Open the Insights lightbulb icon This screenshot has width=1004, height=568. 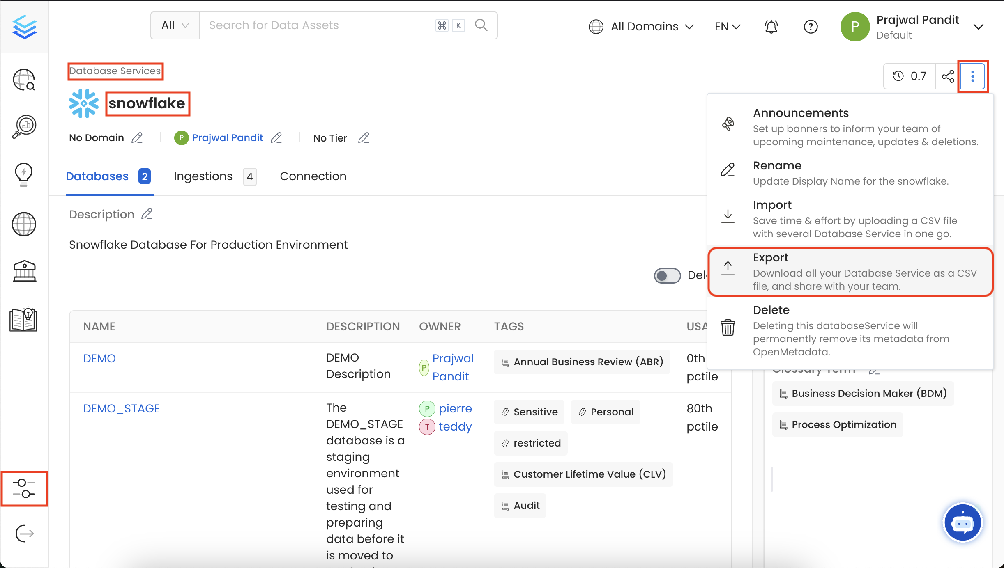point(23,174)
